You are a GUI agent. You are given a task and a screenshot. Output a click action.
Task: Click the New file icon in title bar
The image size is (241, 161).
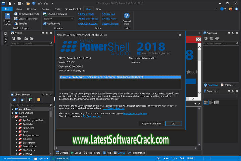click(x=10, y=3)
